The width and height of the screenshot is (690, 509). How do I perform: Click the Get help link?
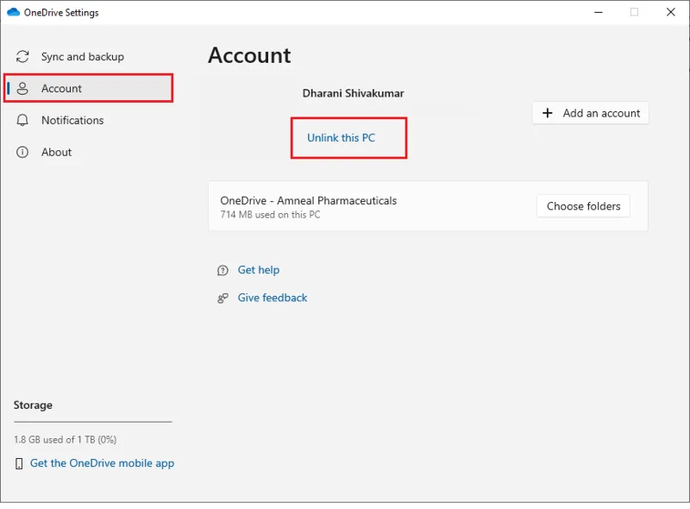258,270
